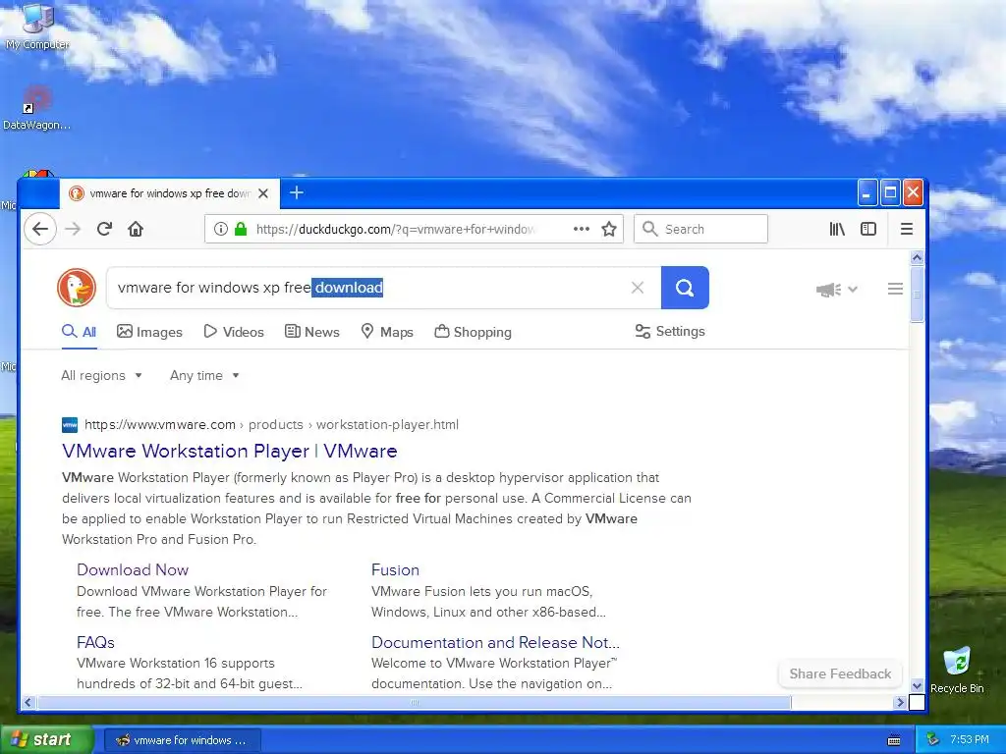Click the Share Feedback button
Viewport: 1006px width, 754px height.
coord(840,673)
